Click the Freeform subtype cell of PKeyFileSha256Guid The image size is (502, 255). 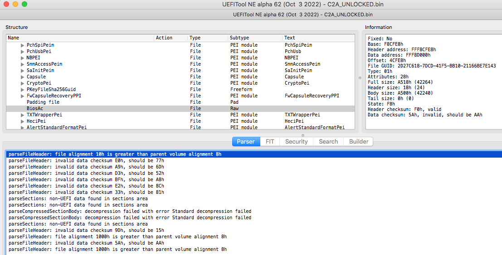click(x=241, y=89)
